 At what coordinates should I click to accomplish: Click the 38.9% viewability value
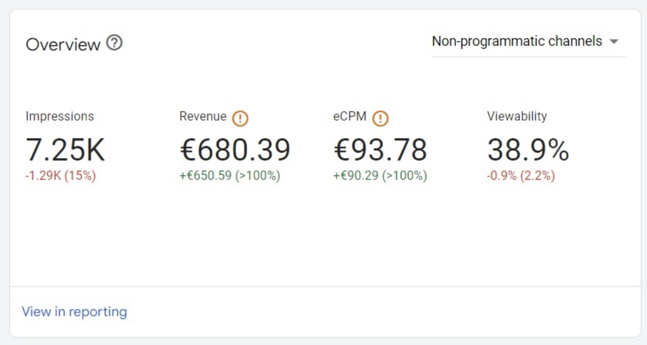click(528, 150)
